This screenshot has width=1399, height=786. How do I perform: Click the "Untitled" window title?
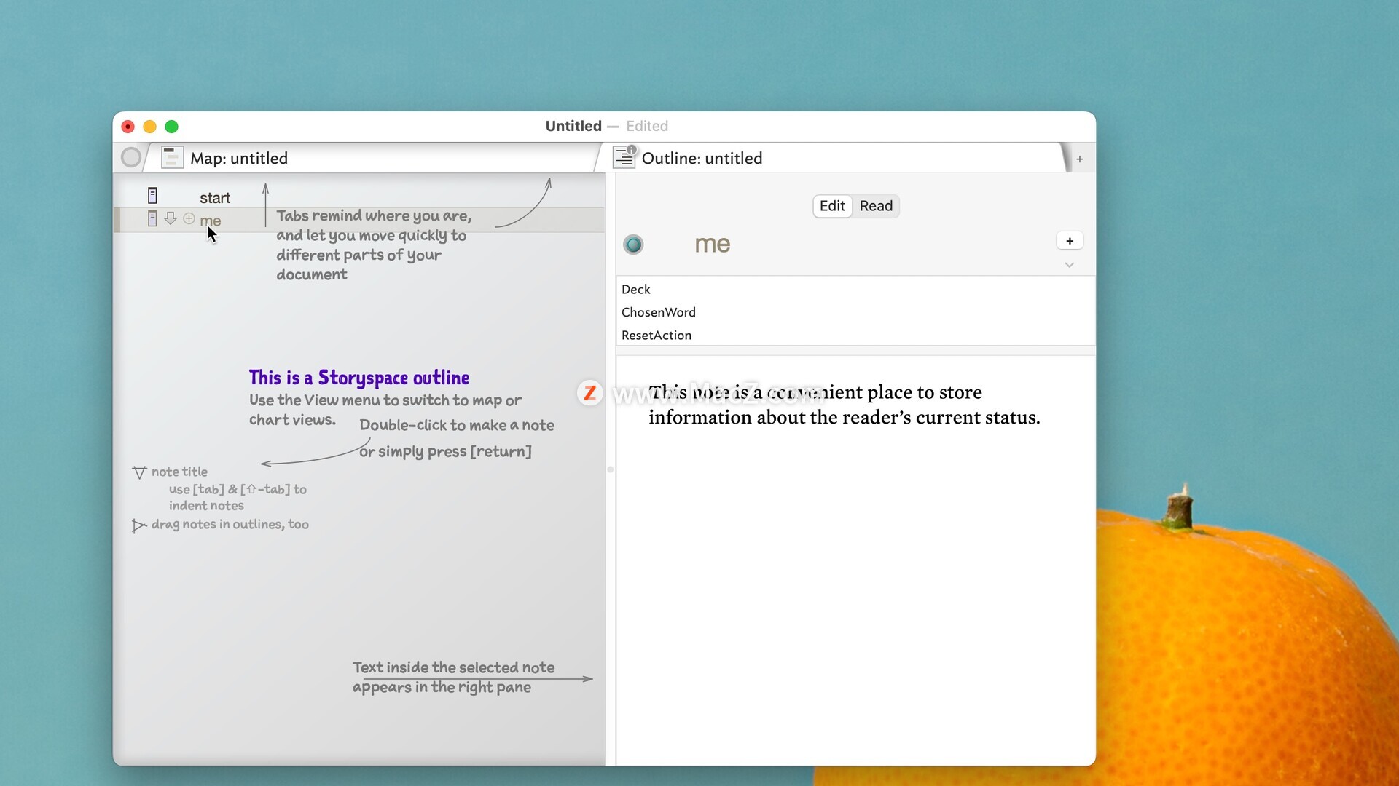(573, 126)
